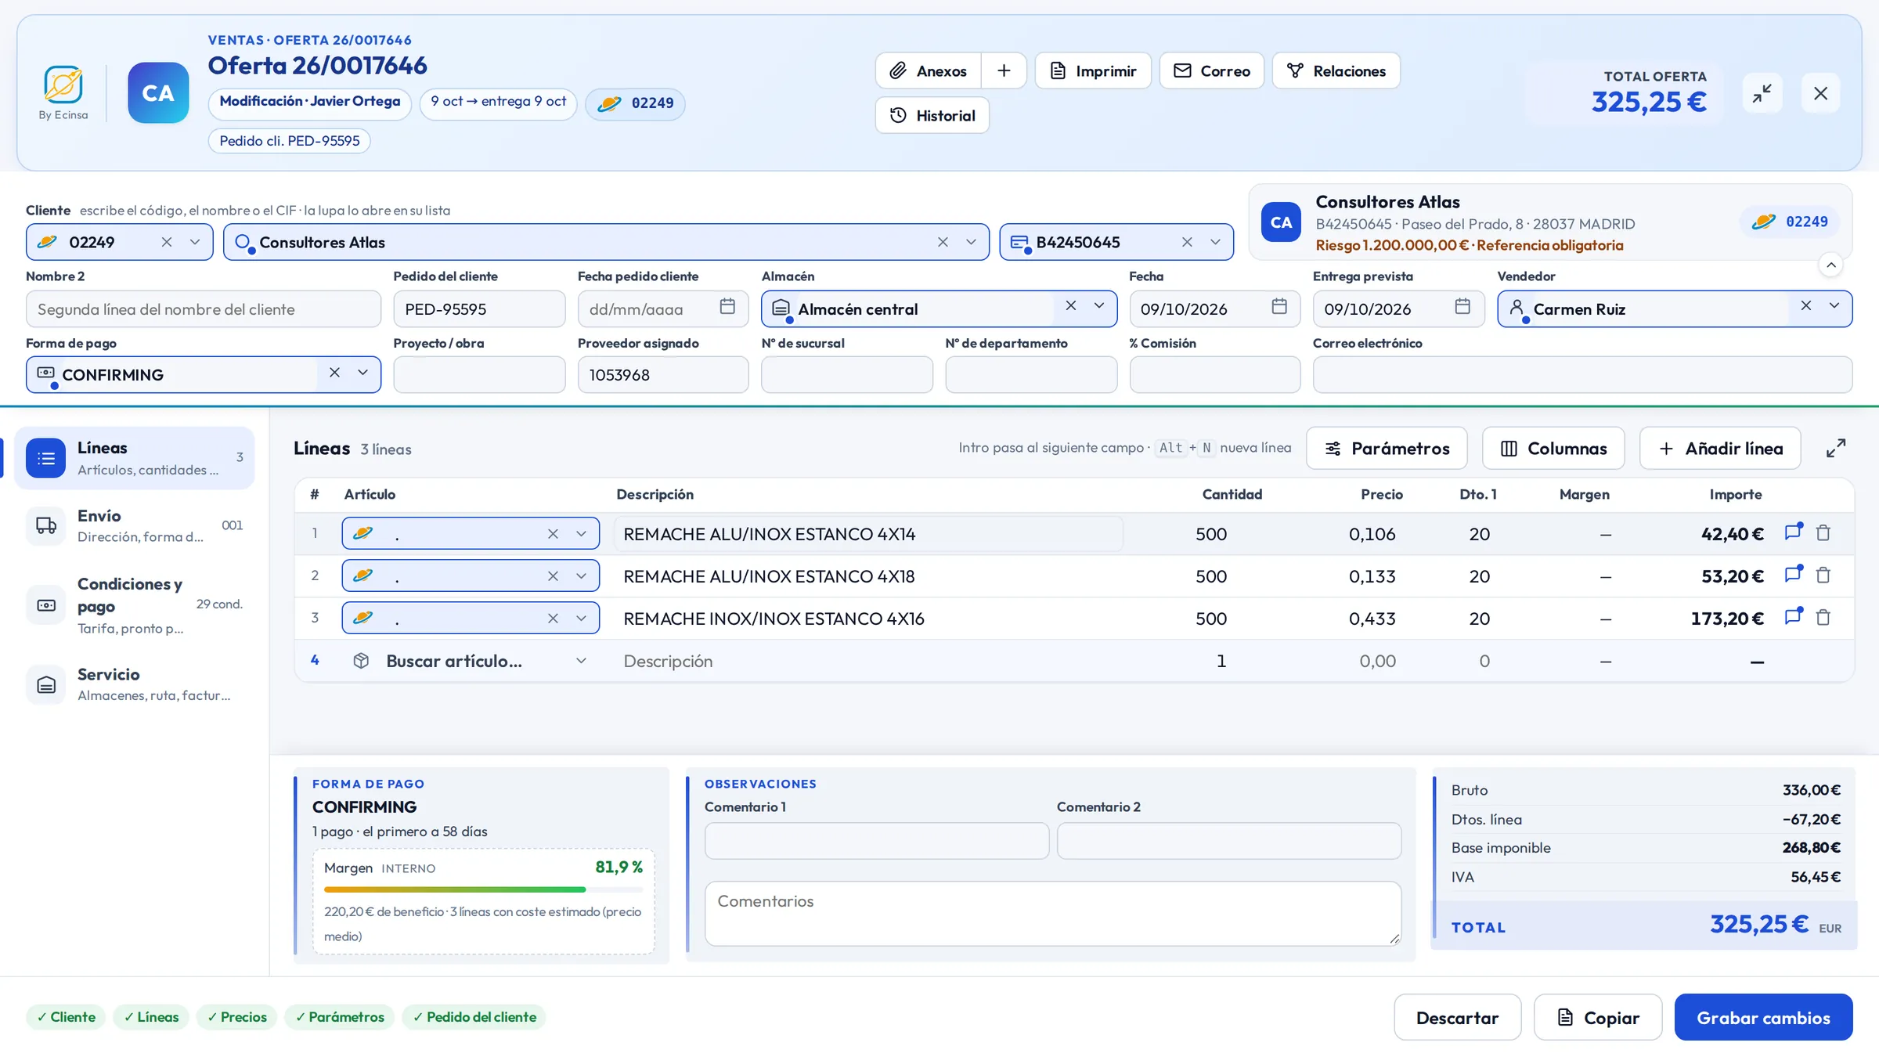Discard changes with Descartar button
The width and height of the screenshot is (1879, 1057).
click(1457, 1017)
